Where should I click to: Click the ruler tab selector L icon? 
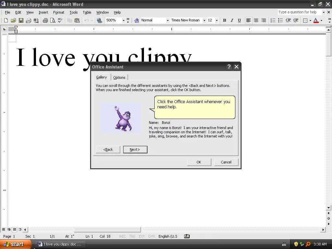5,29
